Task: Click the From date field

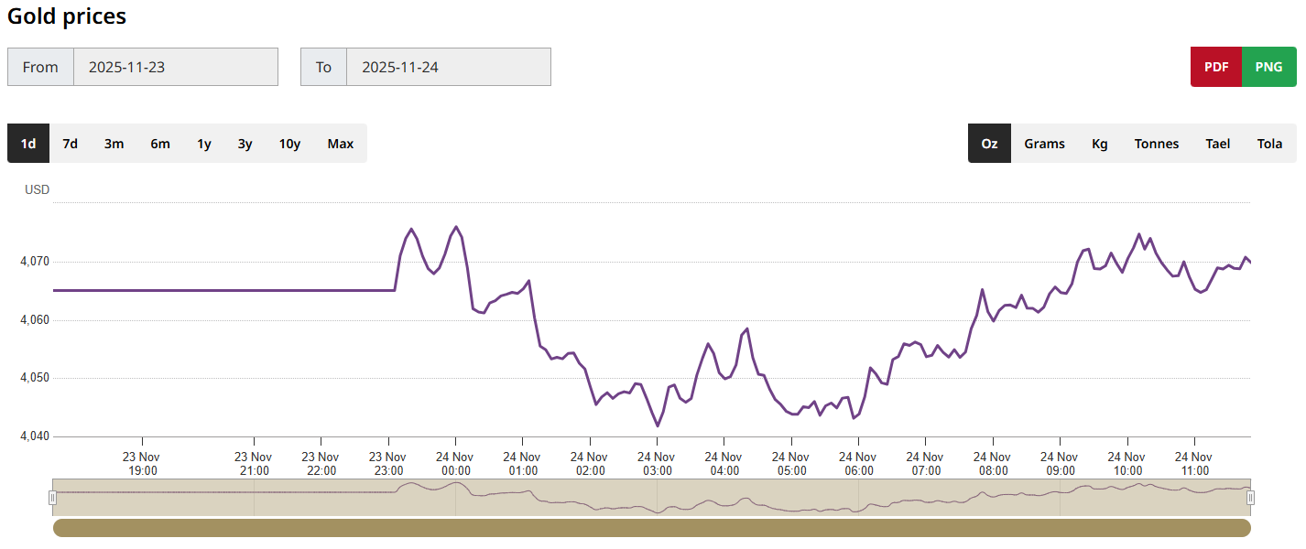Action: [175, 67]
